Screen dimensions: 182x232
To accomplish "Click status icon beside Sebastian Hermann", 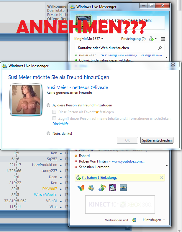I will click(76, 167).
